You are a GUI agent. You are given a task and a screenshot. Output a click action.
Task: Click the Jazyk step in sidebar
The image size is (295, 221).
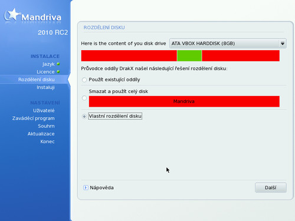pyautogui.click(x=48, y=64)
